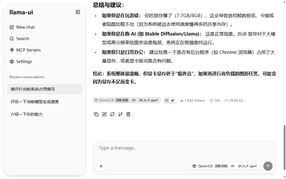The image size is (286, 179).
Task: Copy the assistant message
Action: click(x=96, y=114)
